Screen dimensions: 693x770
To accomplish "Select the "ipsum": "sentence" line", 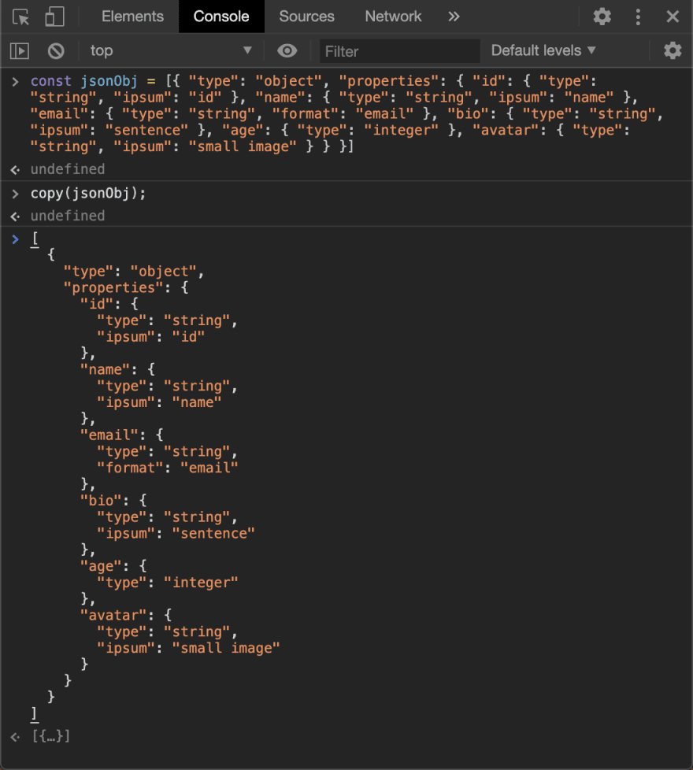I will [x=176, y=533].
